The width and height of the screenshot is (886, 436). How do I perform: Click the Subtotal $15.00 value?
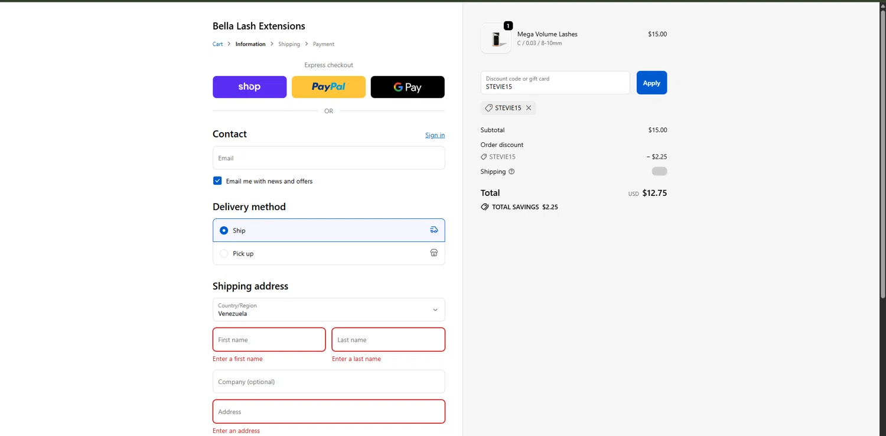coord(657,130)
